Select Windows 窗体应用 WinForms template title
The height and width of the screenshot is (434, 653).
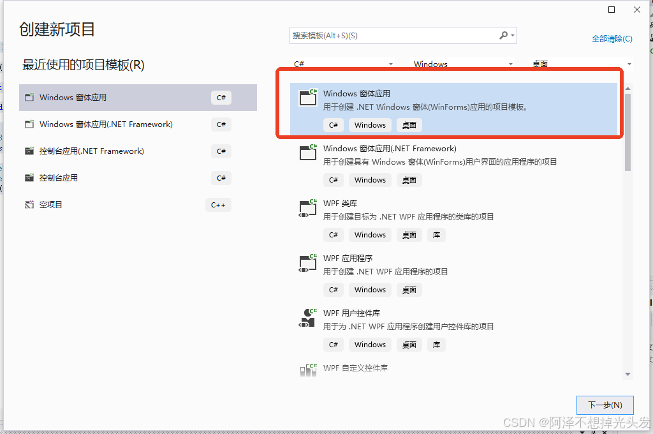click(356, 94)
